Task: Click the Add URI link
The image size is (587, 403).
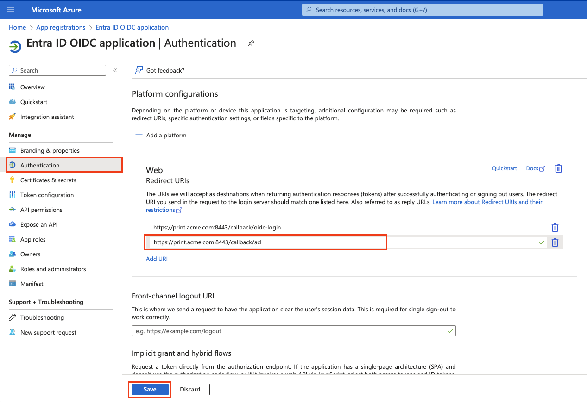Action: (157, 259)
